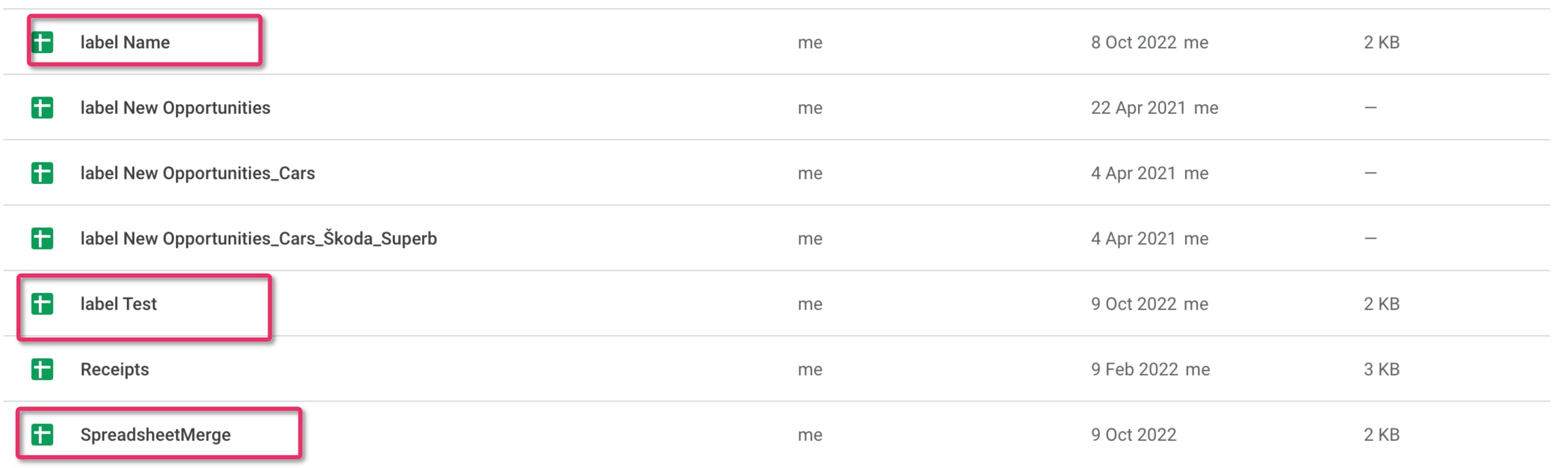The width and height of the screenshot is (1552, 468).
Task: Open label New Opportunities_Cars_Škoda_Superb file
Action: pos(258,238)
